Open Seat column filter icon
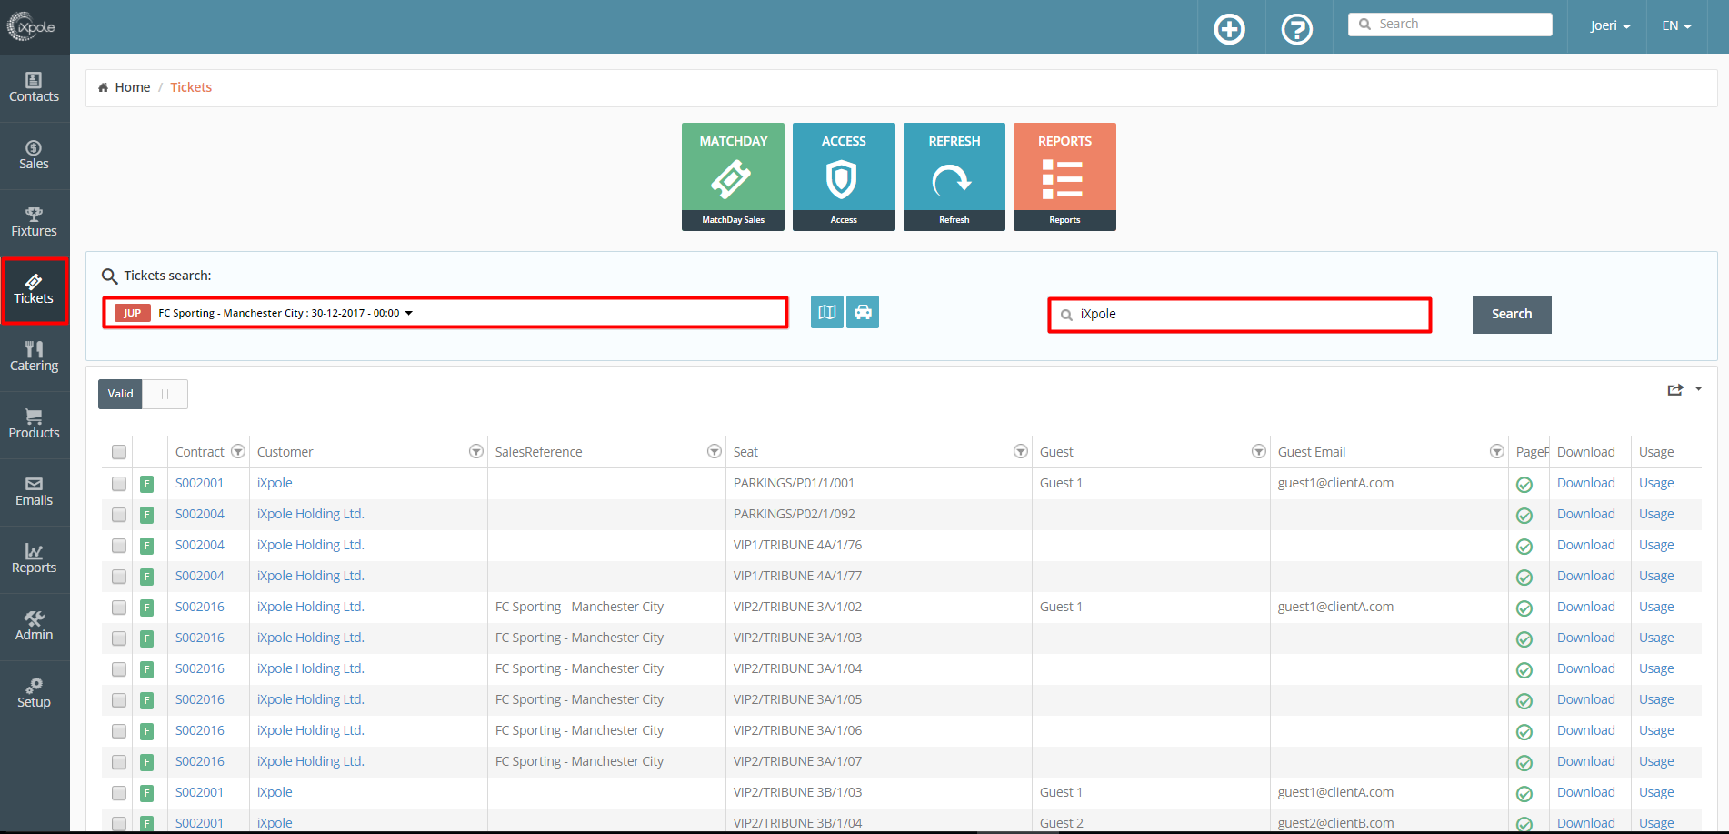The width and height of the screenshot is (1729, 834). 1021,452
